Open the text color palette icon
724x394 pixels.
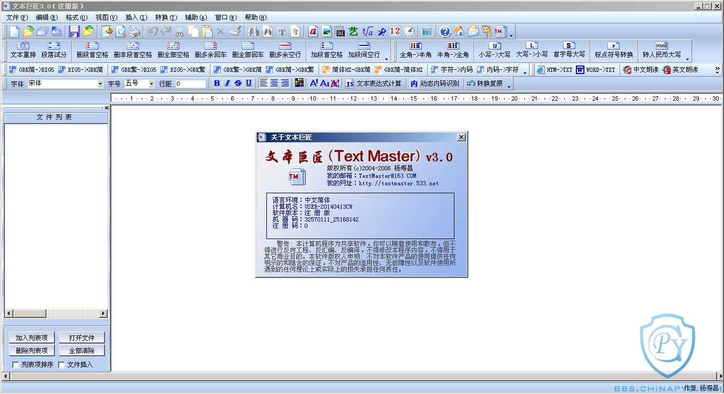point(299,83)
